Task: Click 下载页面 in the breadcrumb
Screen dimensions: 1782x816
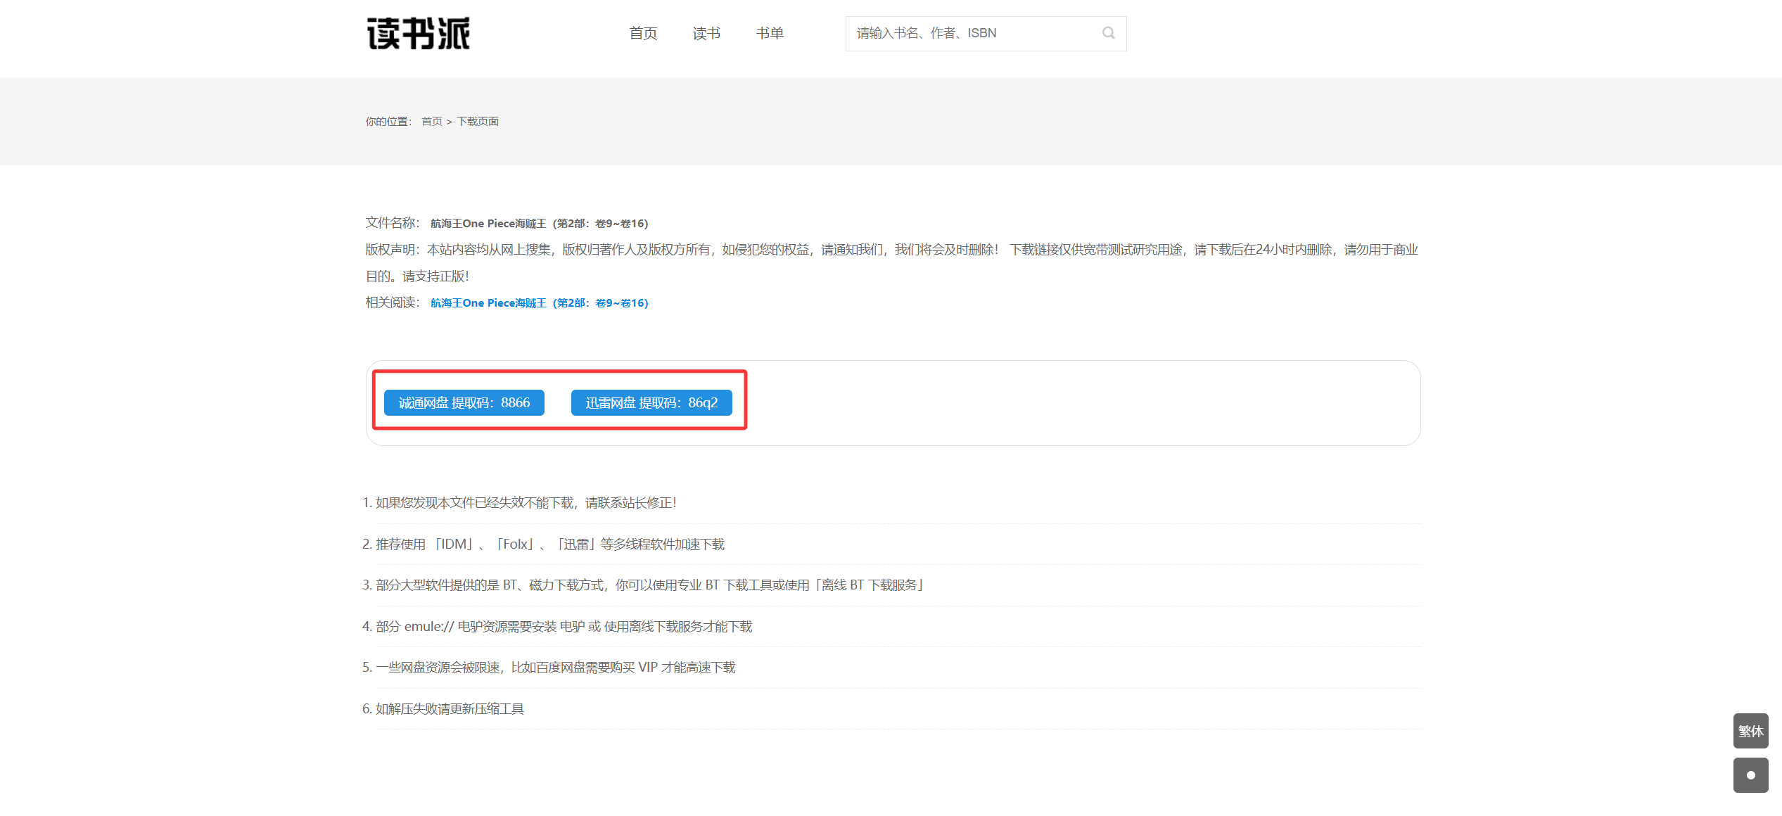Action: [x=478, y=122]
